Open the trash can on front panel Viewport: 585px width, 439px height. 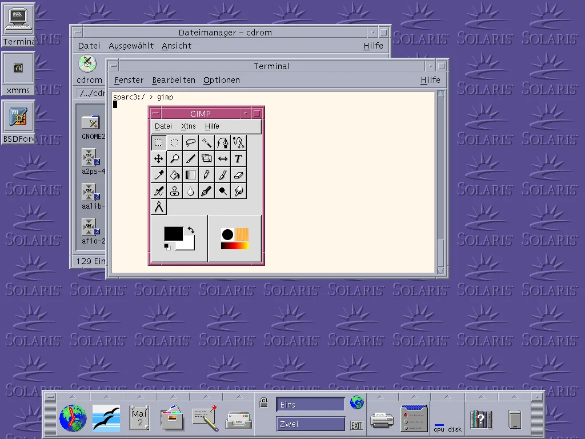(515, 419)
